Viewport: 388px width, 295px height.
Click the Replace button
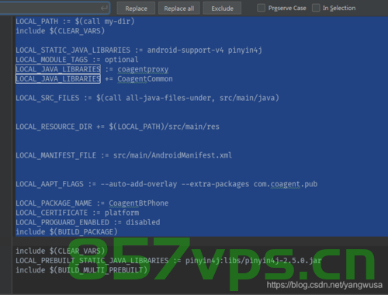[136, 9]
